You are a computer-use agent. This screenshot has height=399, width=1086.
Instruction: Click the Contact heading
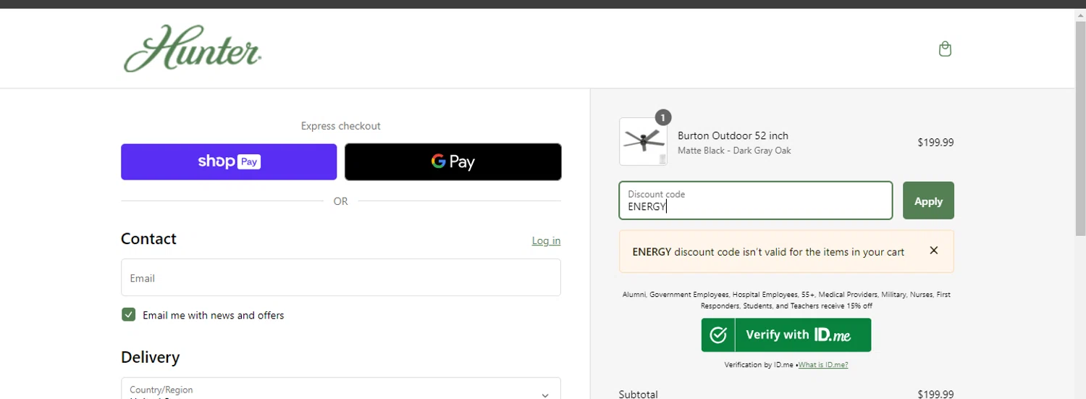148,239
